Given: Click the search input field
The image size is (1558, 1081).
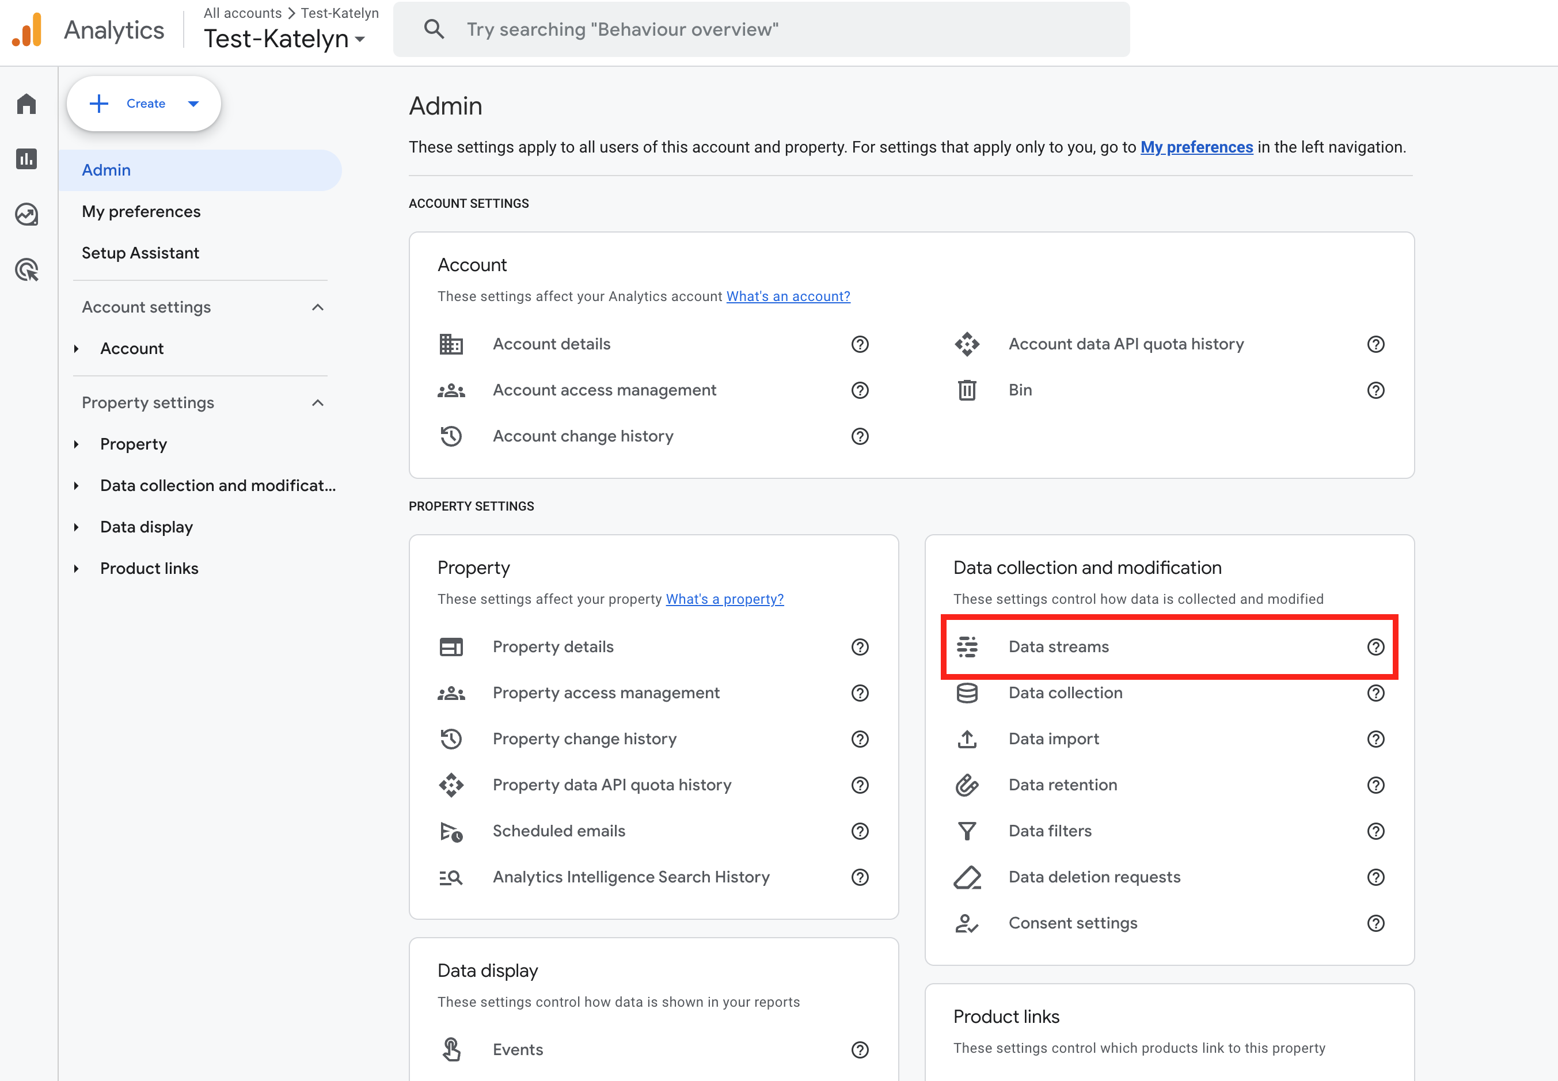Looking at the screenshot, I should tap(761, 29).
